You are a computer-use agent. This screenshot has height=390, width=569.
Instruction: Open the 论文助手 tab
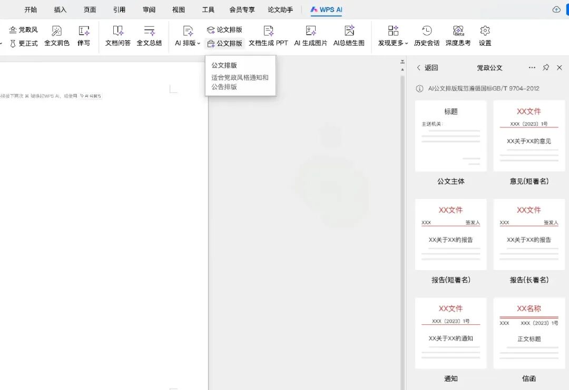pos(280,10)
